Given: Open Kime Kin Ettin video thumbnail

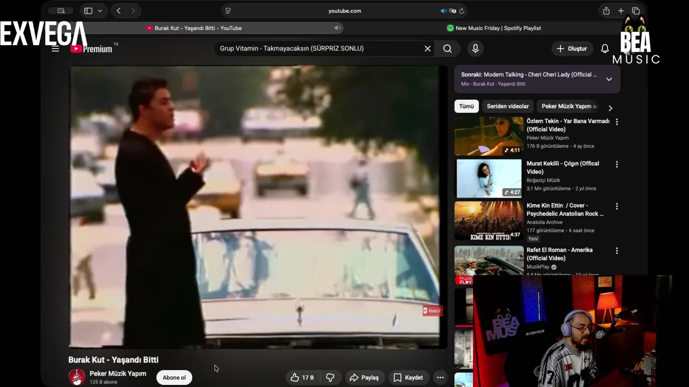Looking at the screenshot, I should pyautogui.click(x=489, y=220).
